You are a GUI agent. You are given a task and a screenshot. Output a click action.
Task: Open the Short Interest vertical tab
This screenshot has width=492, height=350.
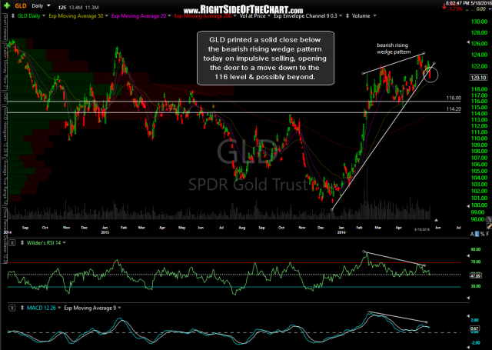point(5,27)
